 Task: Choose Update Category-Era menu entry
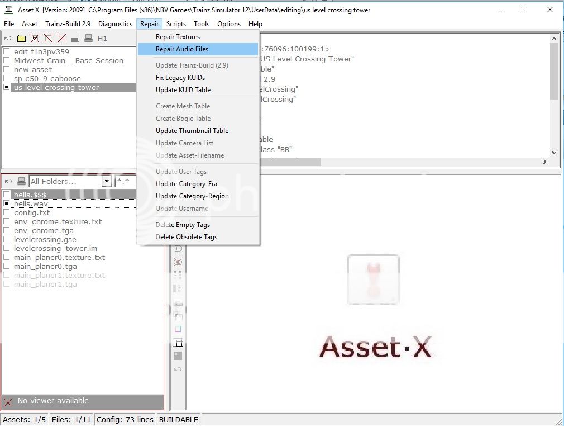[x=198, y=184]
